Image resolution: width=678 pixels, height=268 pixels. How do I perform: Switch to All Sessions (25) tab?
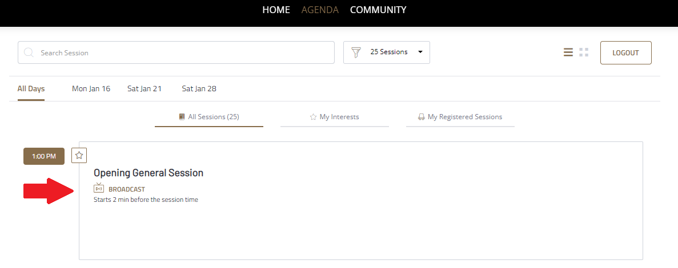pos(209,117)
